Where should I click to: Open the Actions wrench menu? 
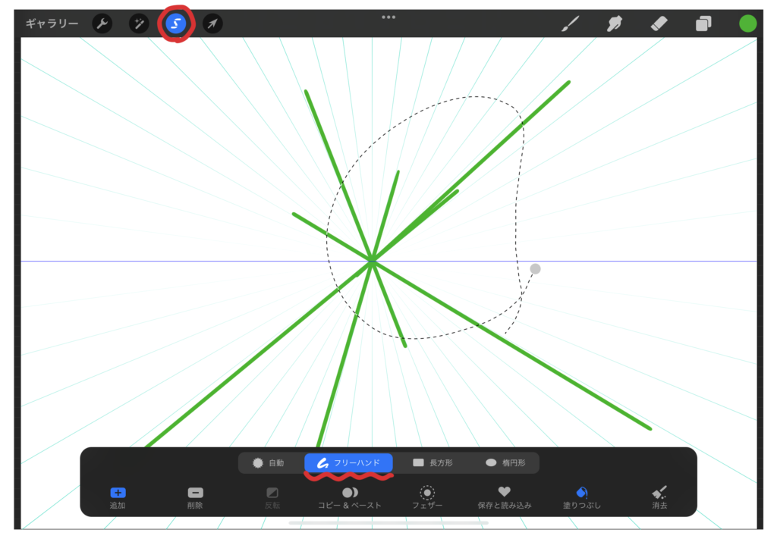102,24
